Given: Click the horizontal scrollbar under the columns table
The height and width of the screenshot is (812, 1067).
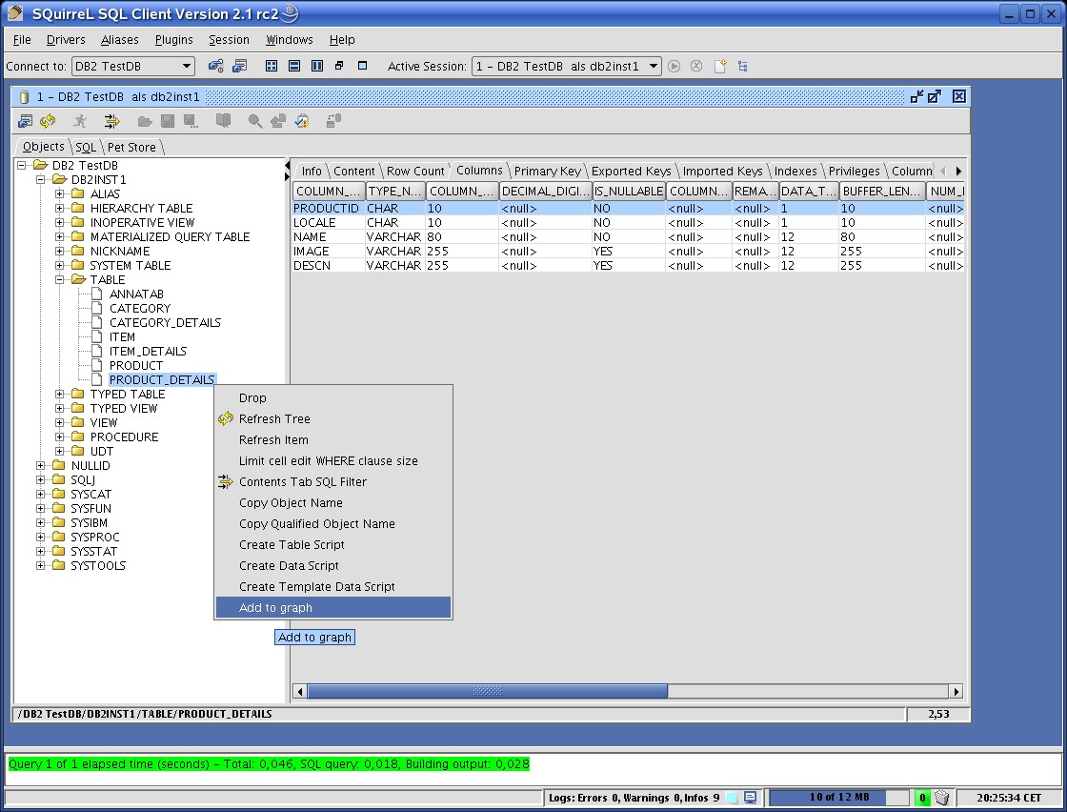Looking at the screenshot, I should click(x=487, y=692).
